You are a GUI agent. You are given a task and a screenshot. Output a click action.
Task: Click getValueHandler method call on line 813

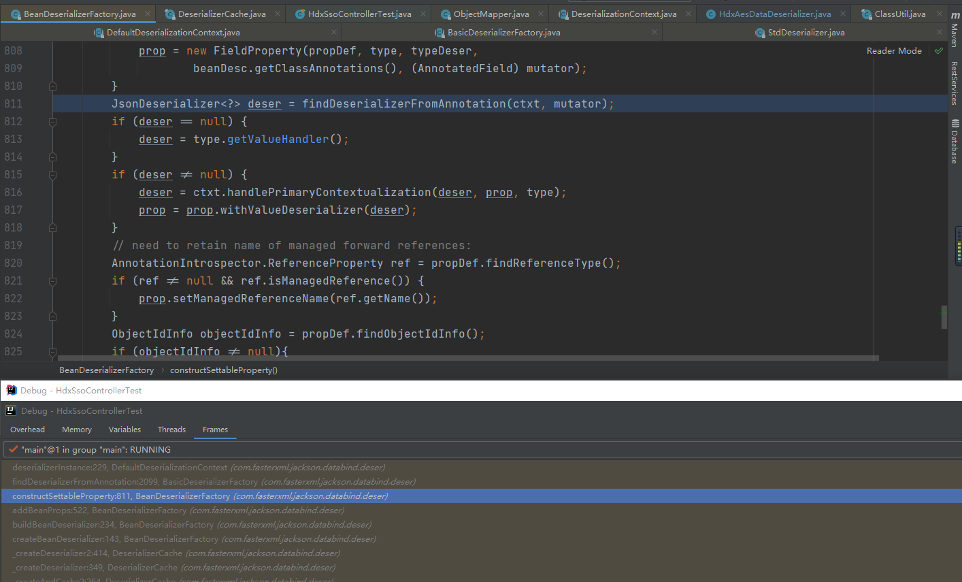(x=278, y=139)
